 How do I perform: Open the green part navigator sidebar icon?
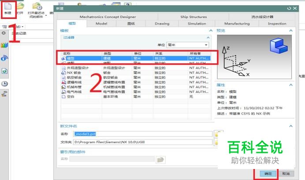[4, 71]
